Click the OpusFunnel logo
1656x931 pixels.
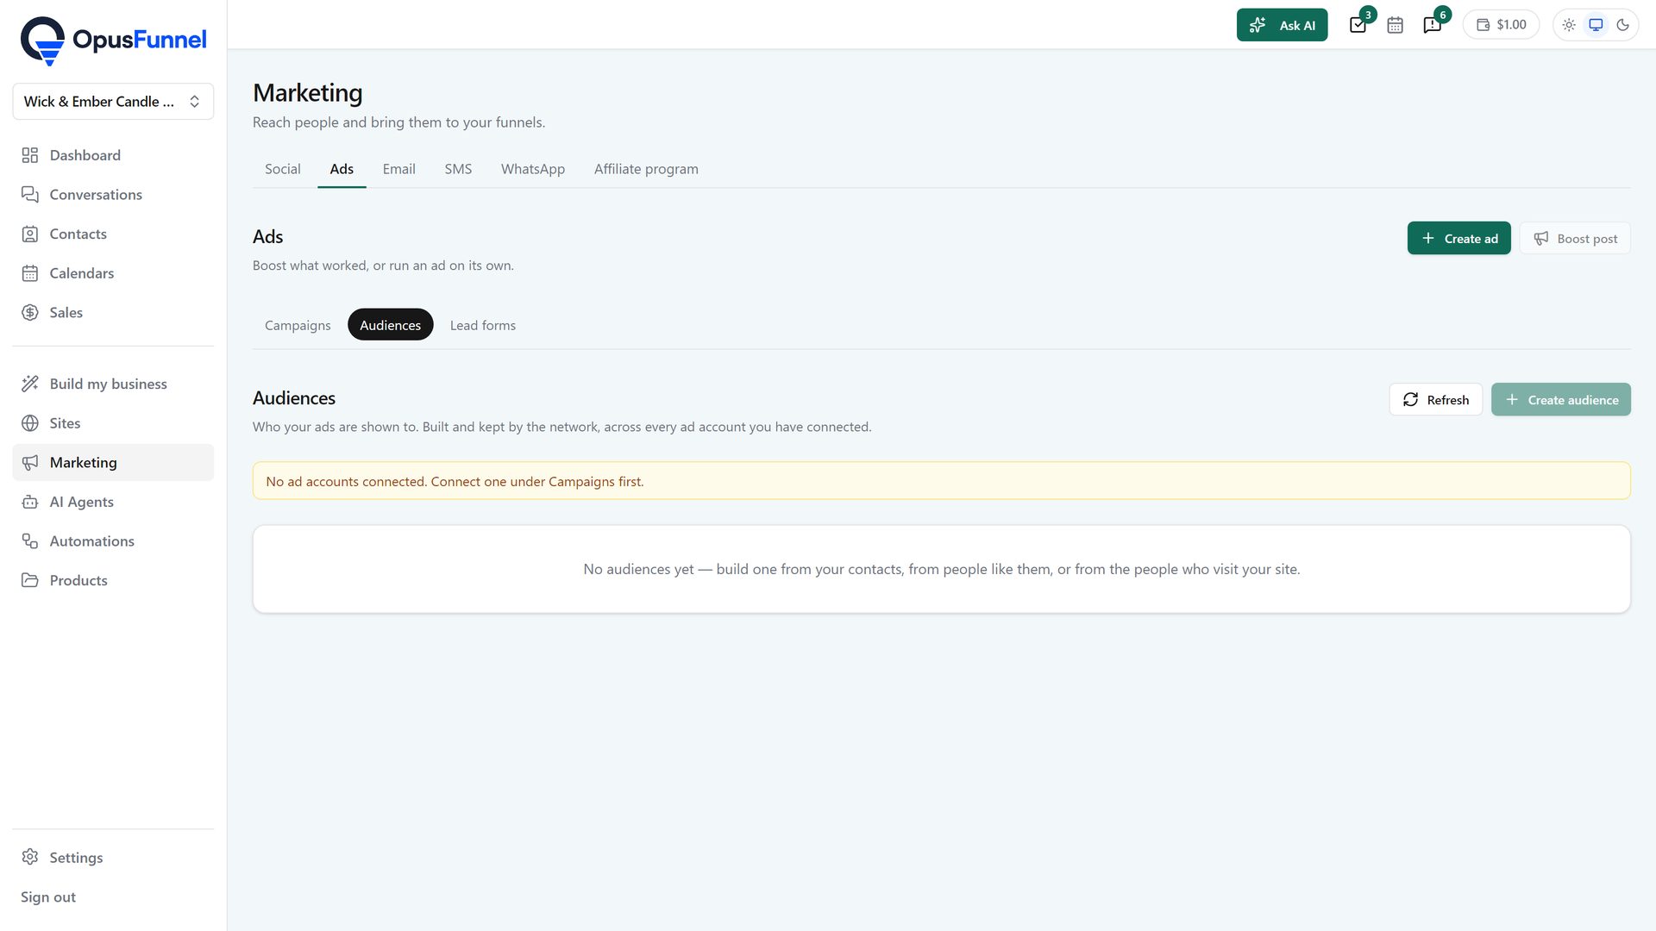pyautogui.click(x=113, y=41)
